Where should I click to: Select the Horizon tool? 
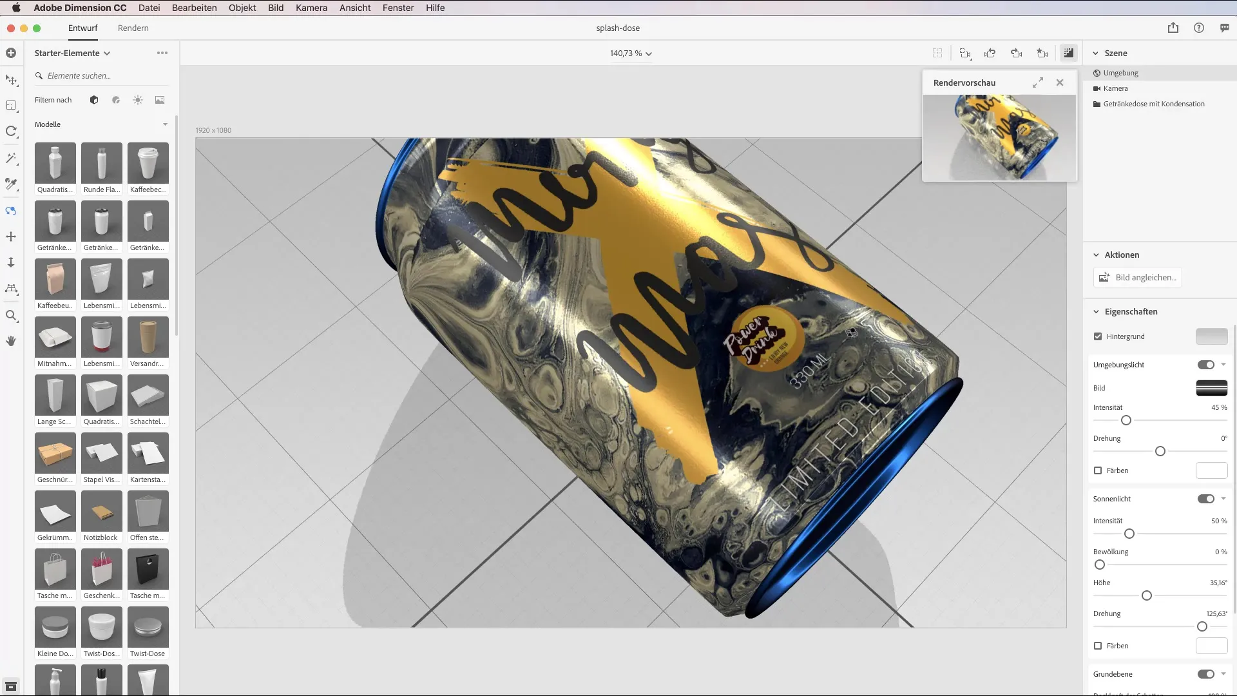click(x=11, y=289)
